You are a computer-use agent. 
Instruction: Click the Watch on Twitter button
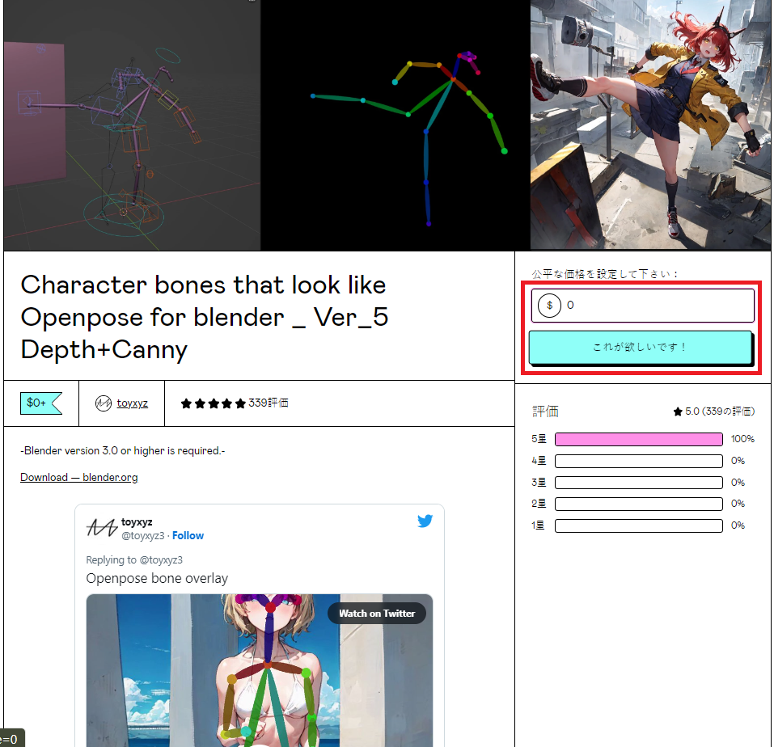click(x=377, y=614)
